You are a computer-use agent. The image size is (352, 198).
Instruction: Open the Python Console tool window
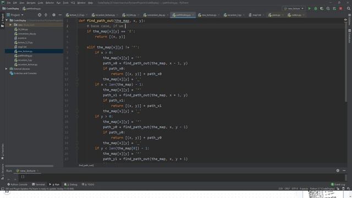pyautogui.click(x=17, y=184)
